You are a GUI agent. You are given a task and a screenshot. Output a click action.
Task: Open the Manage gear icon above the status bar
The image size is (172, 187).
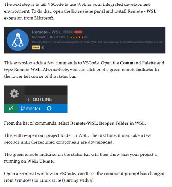pyautogui.click(x=14, y=94)
